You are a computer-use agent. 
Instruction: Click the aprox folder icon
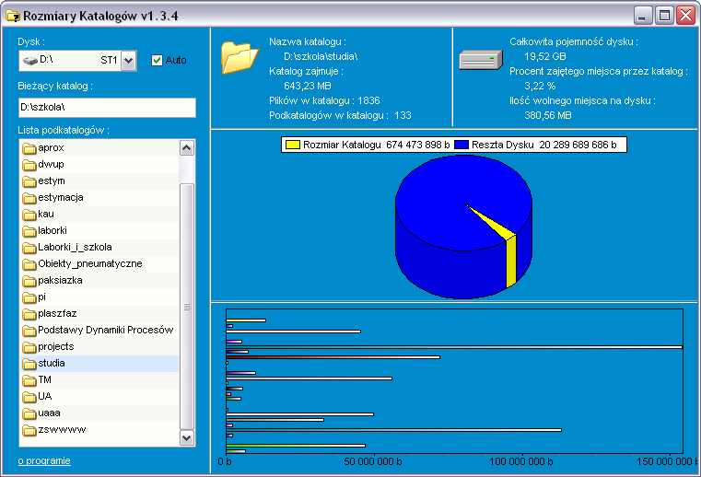pos(29,148)
